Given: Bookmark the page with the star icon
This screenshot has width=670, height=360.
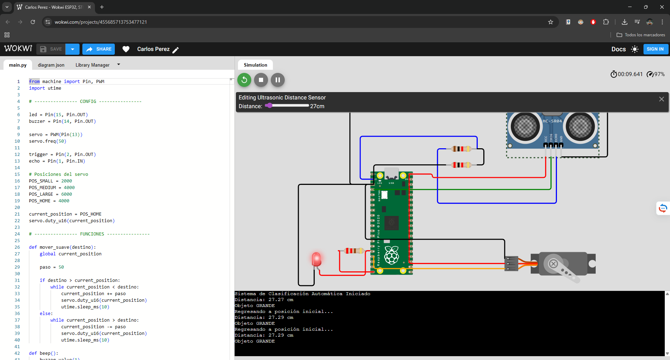Looking at the screenshot, I should coord(551,22).
